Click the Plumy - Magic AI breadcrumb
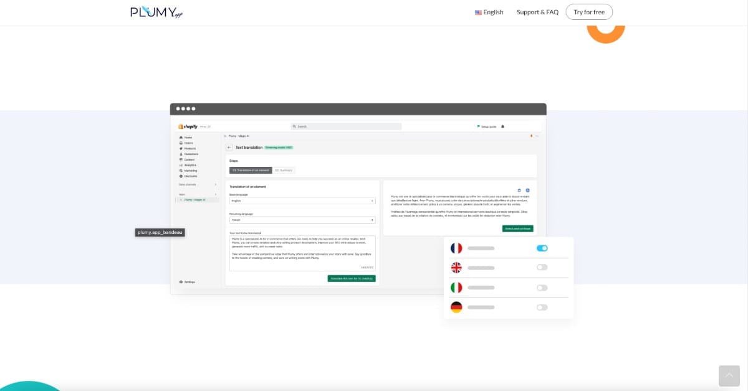748x391 pixels. coord(239,136)
